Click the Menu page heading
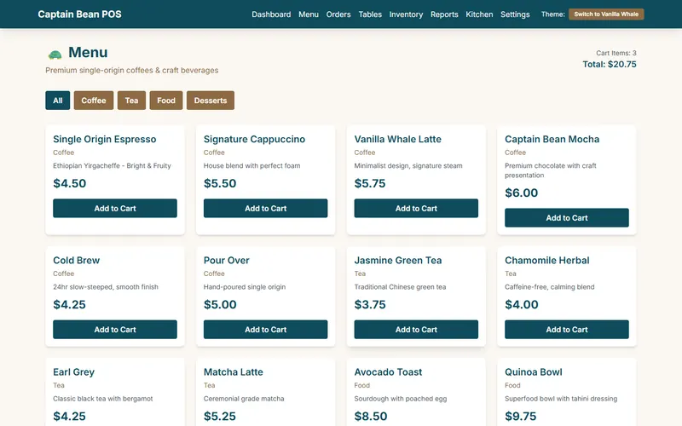 (x=88, y=52)
